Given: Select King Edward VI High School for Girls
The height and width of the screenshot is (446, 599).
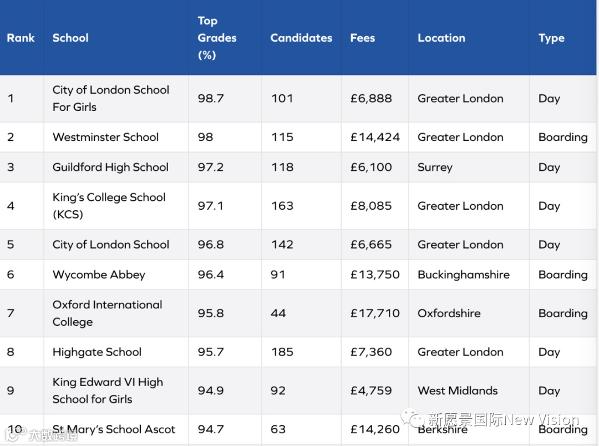Looking at the screenshot, I should click(x=108, y=391).
